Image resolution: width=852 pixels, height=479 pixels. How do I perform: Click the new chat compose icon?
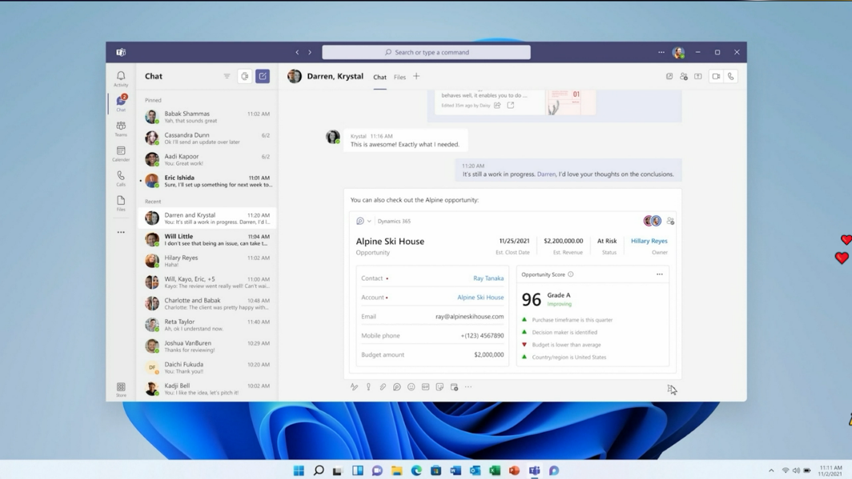263,77
